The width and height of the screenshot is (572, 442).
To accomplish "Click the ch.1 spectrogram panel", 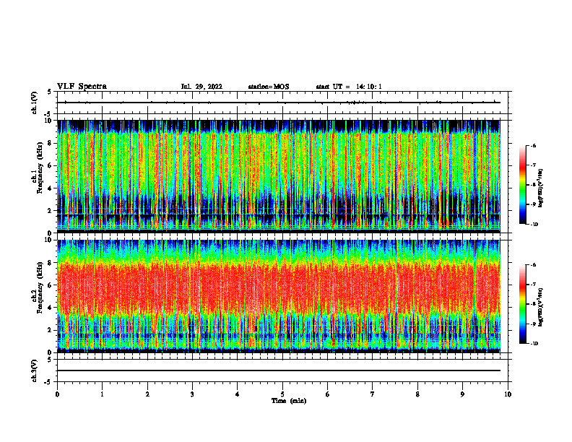I will [279, 176].
